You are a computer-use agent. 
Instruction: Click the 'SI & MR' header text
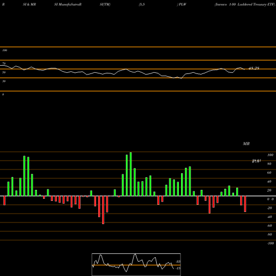(29, 4)
